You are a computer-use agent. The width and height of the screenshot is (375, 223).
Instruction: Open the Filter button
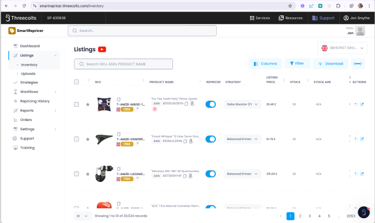coord(297,63)
